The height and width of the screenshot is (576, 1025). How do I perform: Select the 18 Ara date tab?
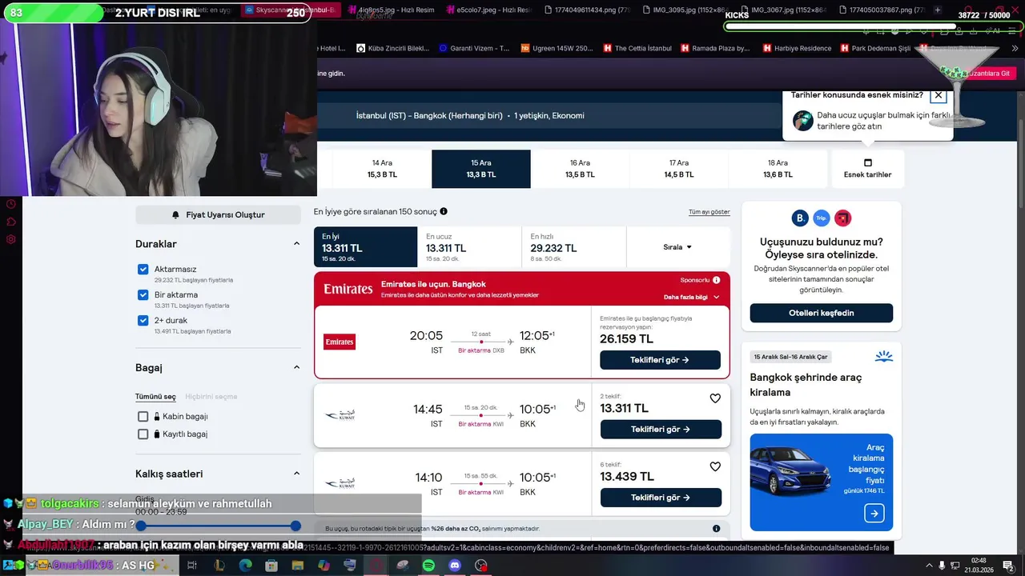coord(778,169)
